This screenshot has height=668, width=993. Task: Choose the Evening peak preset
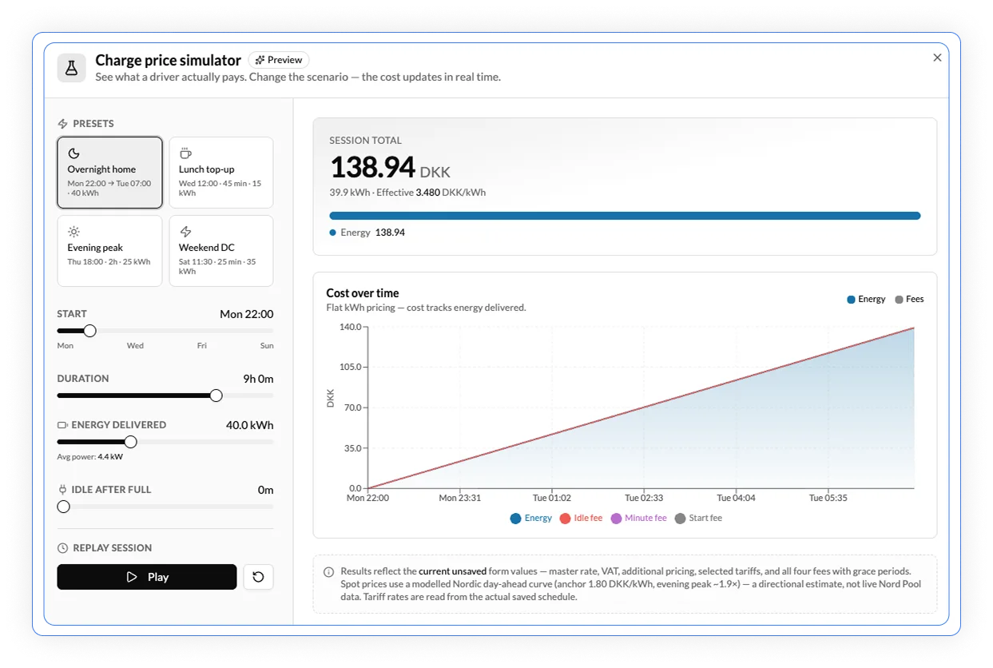(x=109, y=251)
